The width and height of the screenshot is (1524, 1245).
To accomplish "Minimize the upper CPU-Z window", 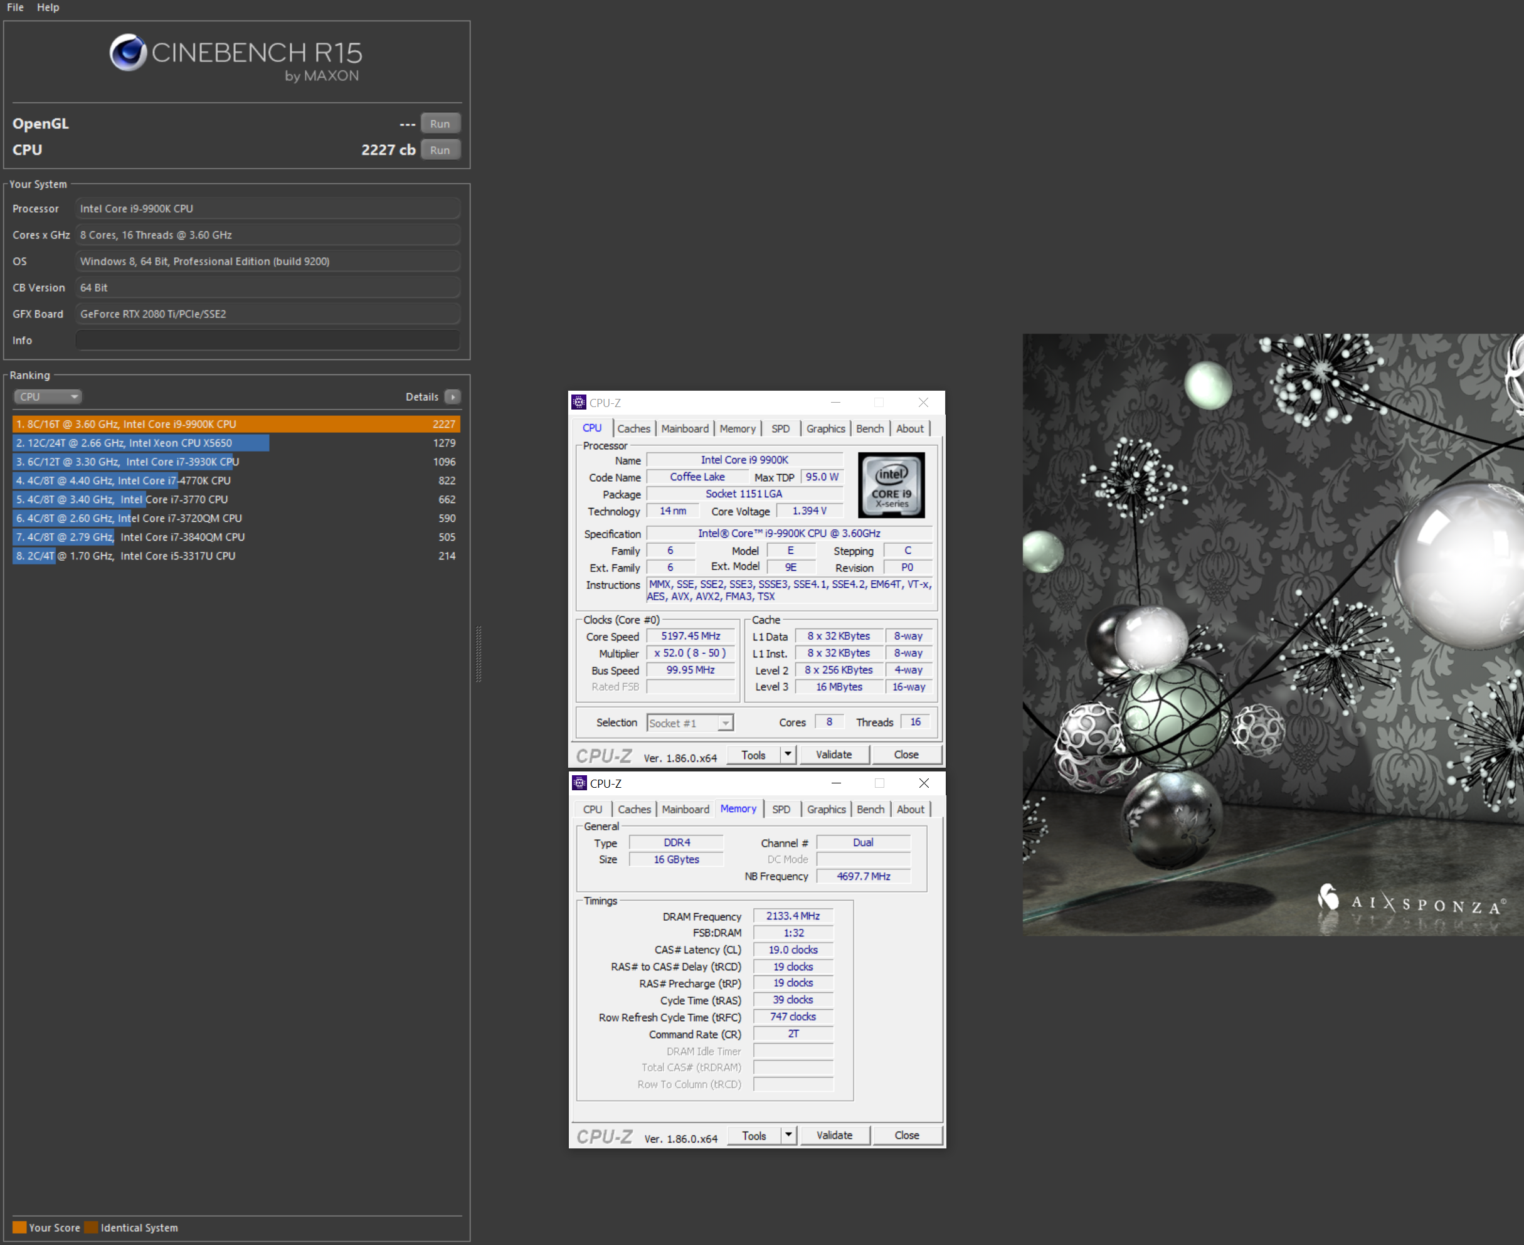I will coord(835,402).
